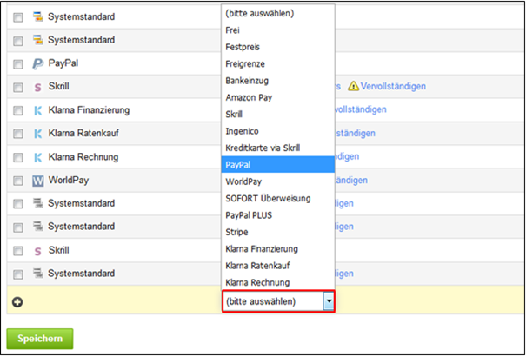The height and width of the screenshot is (356, 526).
Task: Choose WorldPay in the dropdown list
Action: (277, 181)
